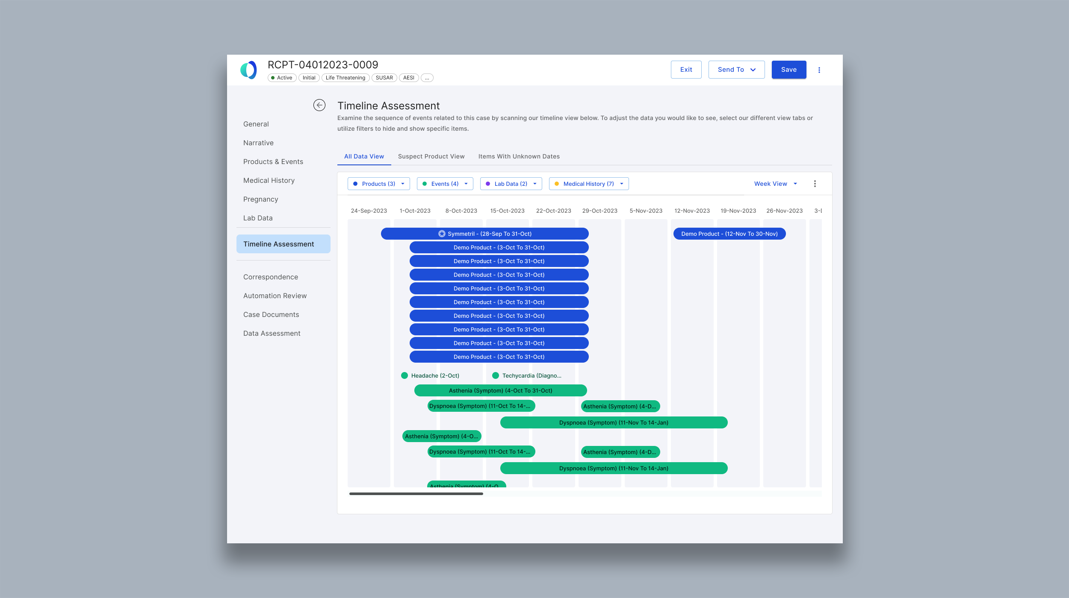Toggle the Events (4) filter
1069x598 pixels.
tap(445, 184)
